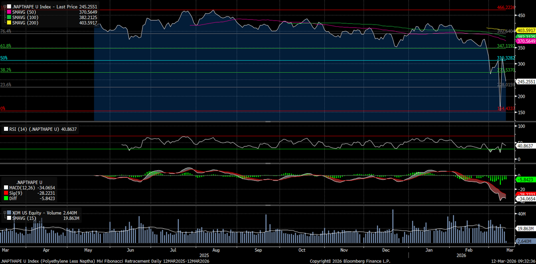
Task: Click the yellow 403.5917 price axis tag
Action: point(525,30)
